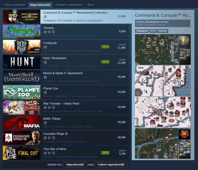
Task: Click the 44,99€ price of Planet Zoo
Action: [x=121, y=92]
